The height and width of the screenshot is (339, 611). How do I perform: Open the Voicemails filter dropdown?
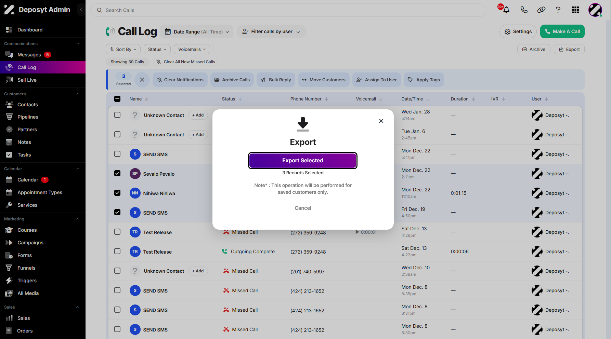192,49
